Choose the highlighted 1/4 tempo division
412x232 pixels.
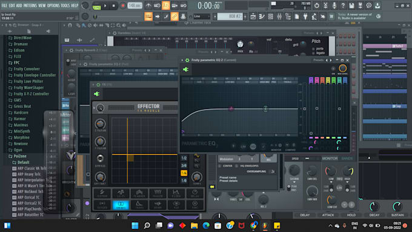coord(184,173)
